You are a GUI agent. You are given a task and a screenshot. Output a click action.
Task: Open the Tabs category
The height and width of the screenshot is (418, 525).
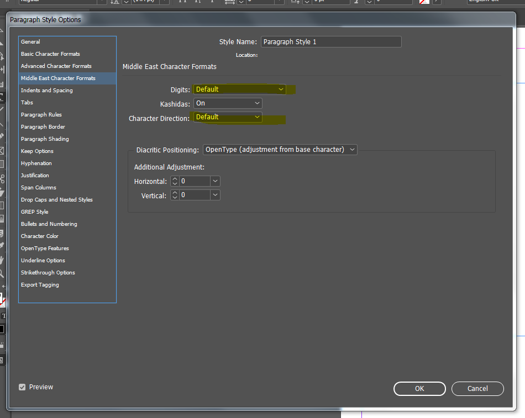tap(67, 102)
